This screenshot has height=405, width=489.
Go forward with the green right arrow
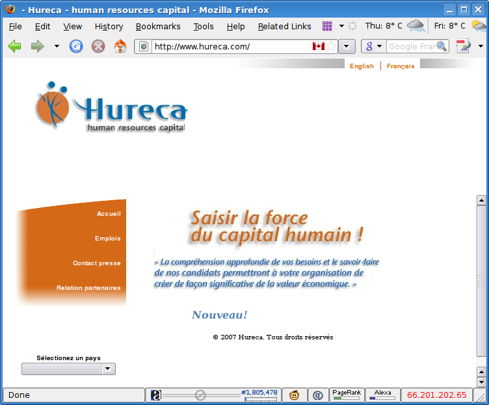coord(38,46)
